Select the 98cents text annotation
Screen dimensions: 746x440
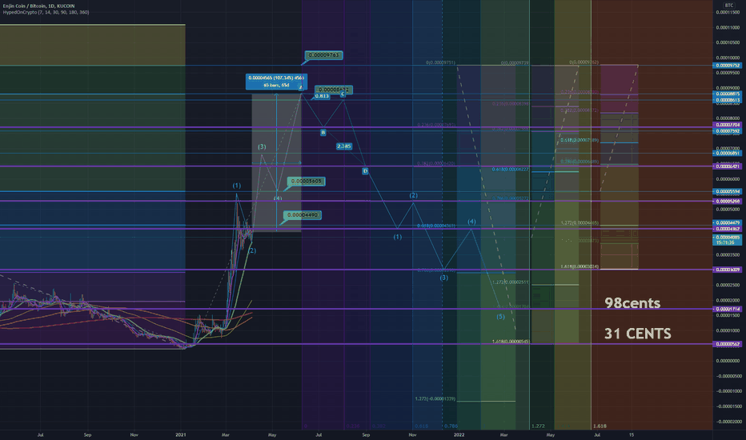coord(632,303)
